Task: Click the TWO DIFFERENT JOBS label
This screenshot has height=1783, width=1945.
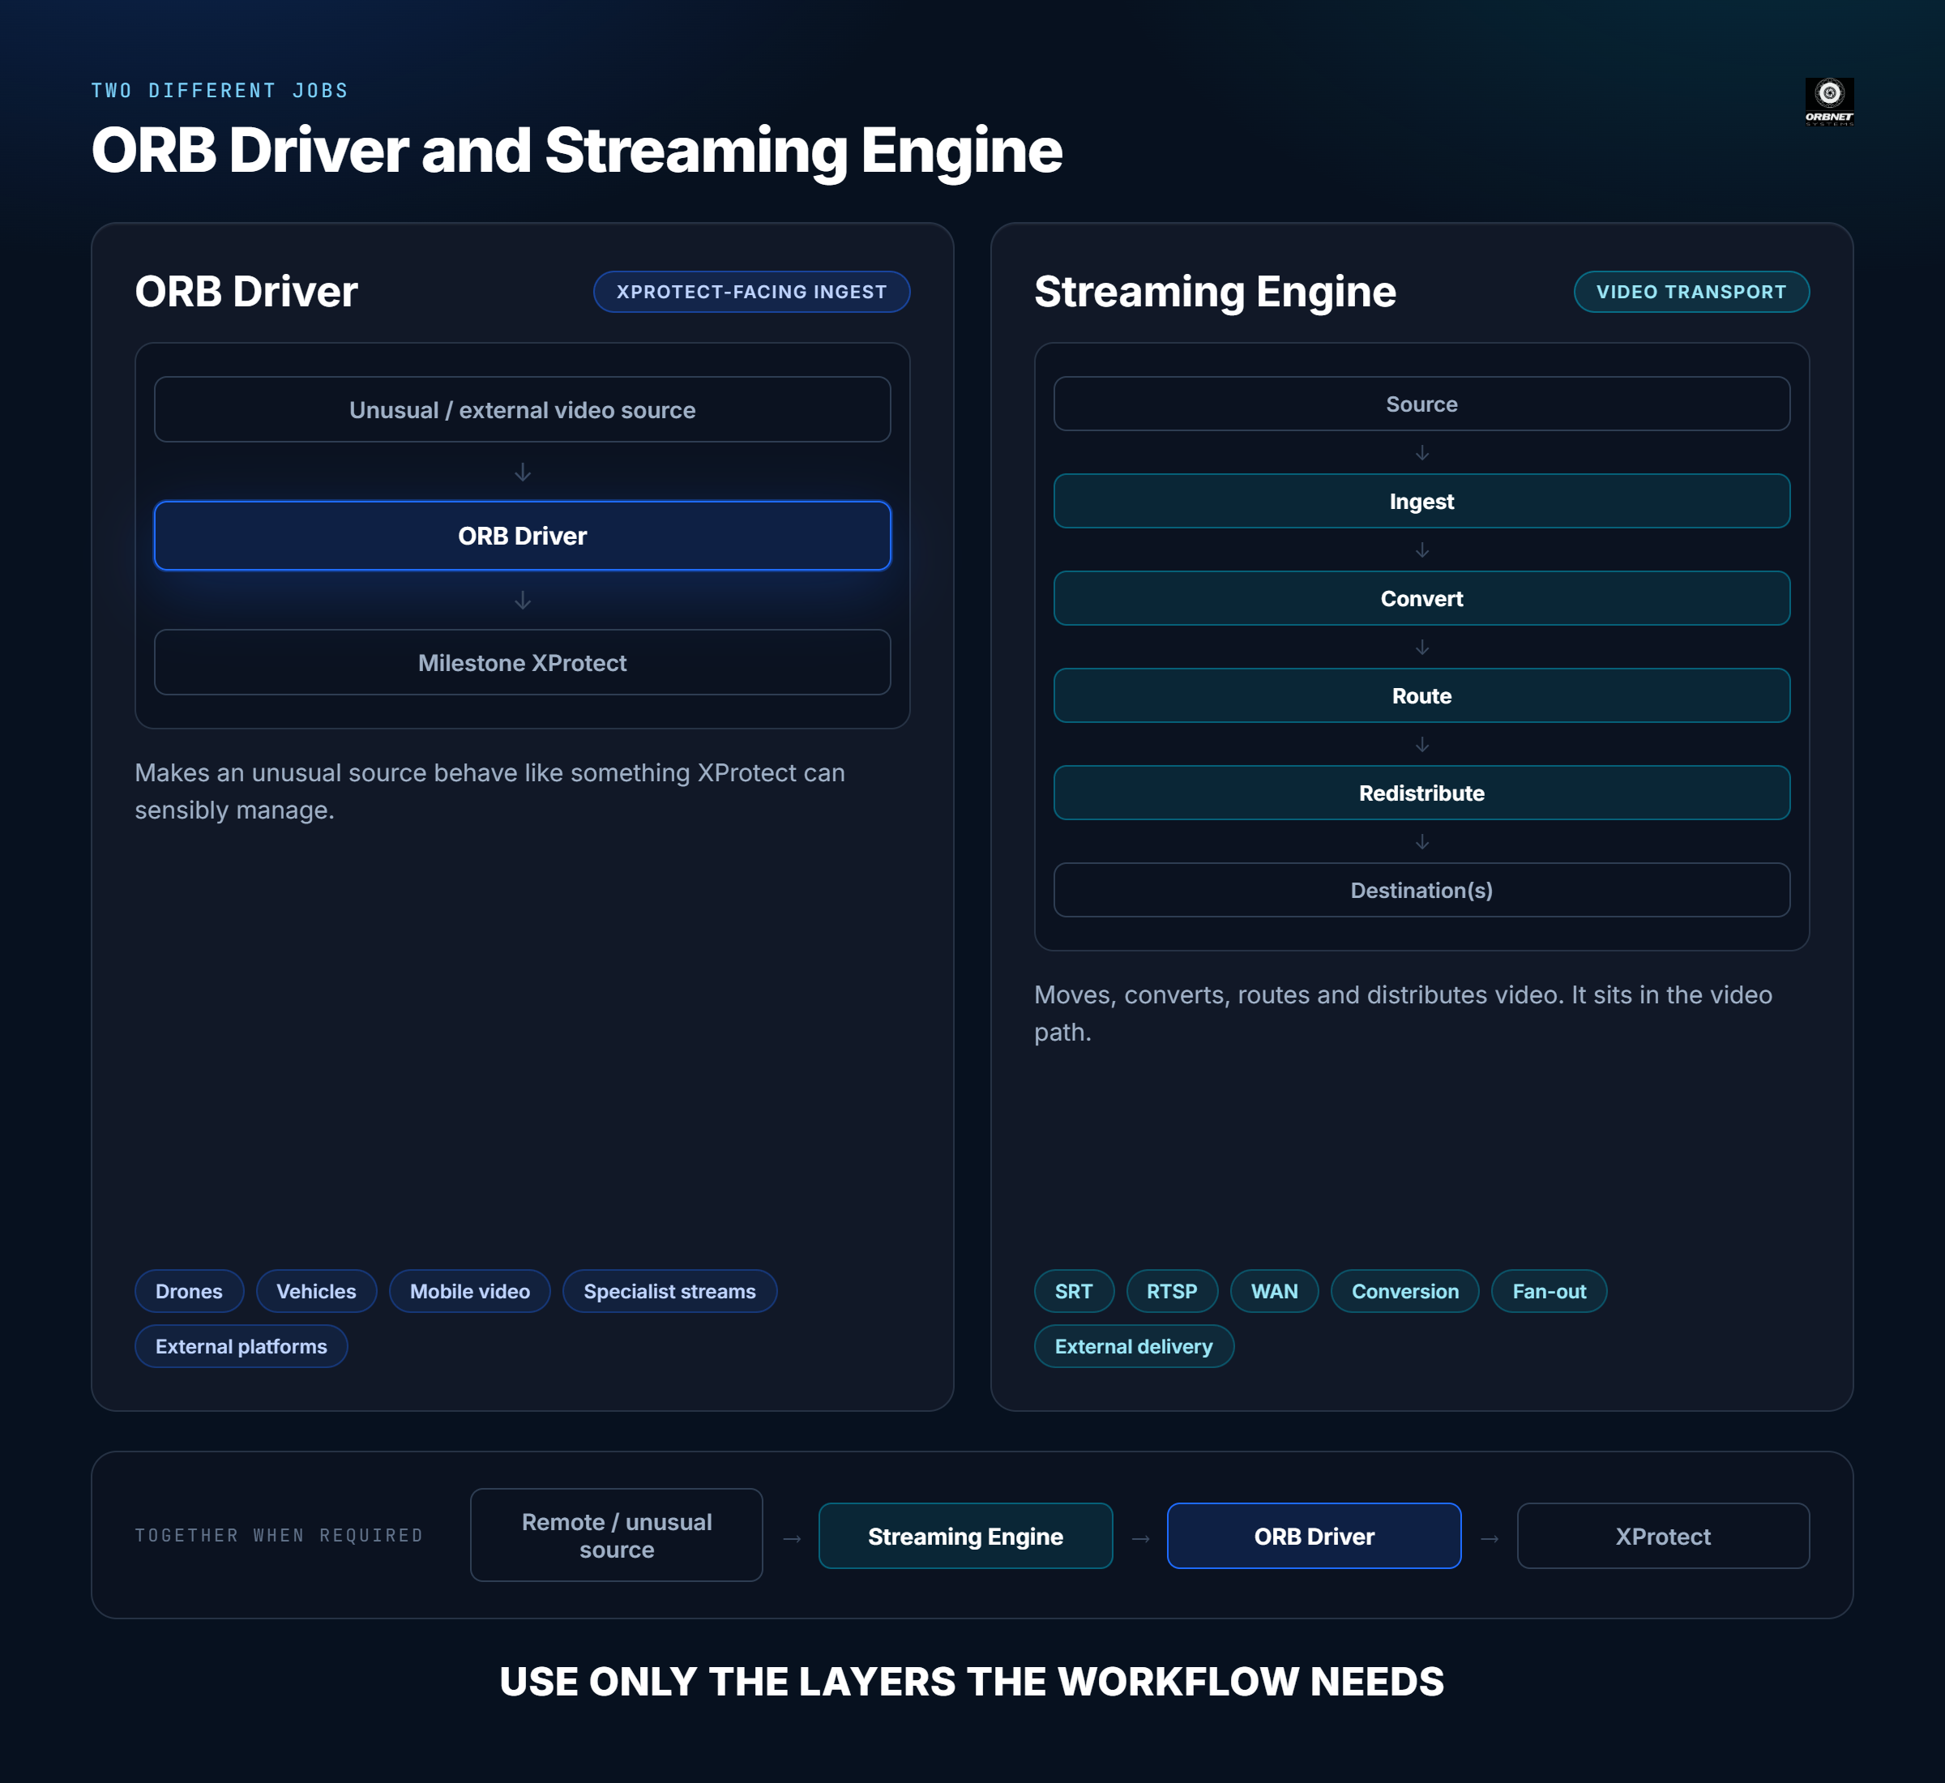Action: coord(220,91)
